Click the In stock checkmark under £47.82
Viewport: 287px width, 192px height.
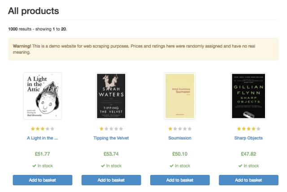pyautogui.click(x=240, y=166)
